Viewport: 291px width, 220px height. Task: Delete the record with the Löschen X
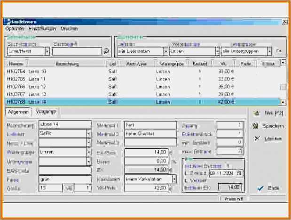point(269,139)
